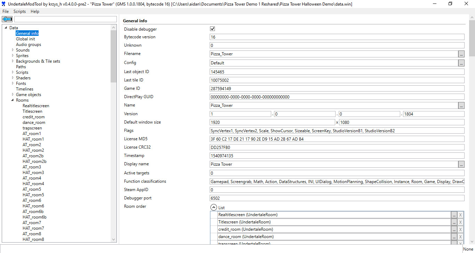Click the tree panel's scroll down arrow

click(x=113, y=239)
